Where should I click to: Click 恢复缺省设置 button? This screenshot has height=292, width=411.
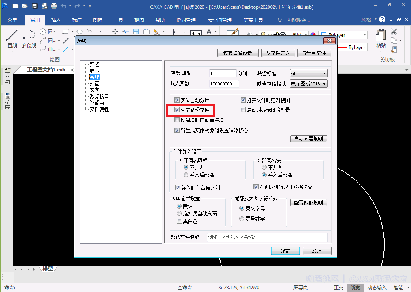pos(238,53)
